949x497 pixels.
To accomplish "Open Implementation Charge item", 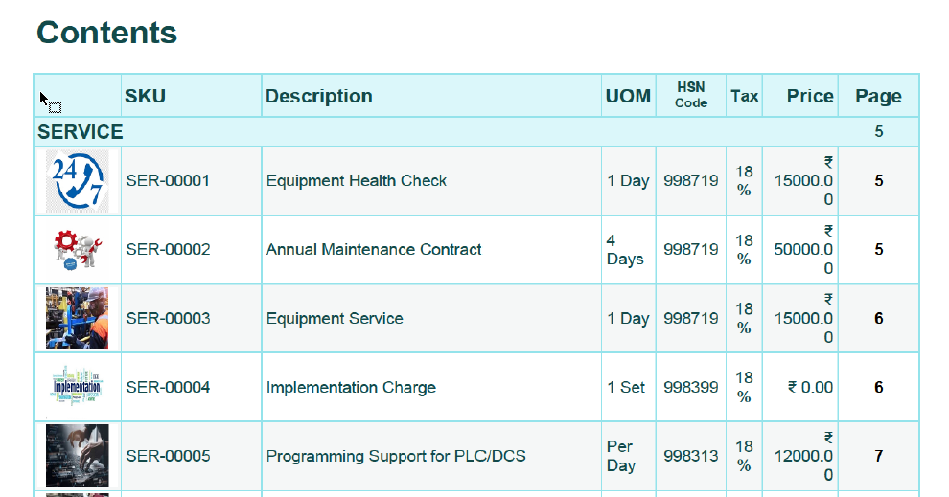I will [351, 388].
